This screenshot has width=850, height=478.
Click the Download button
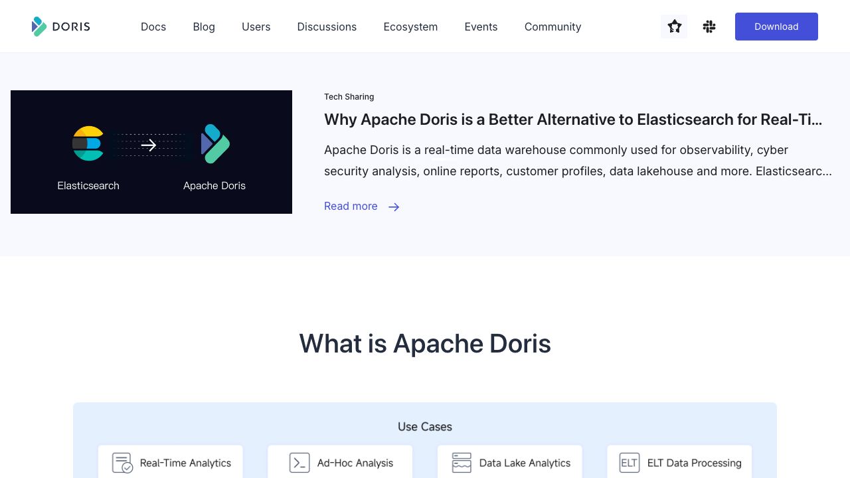coord(776,27)
